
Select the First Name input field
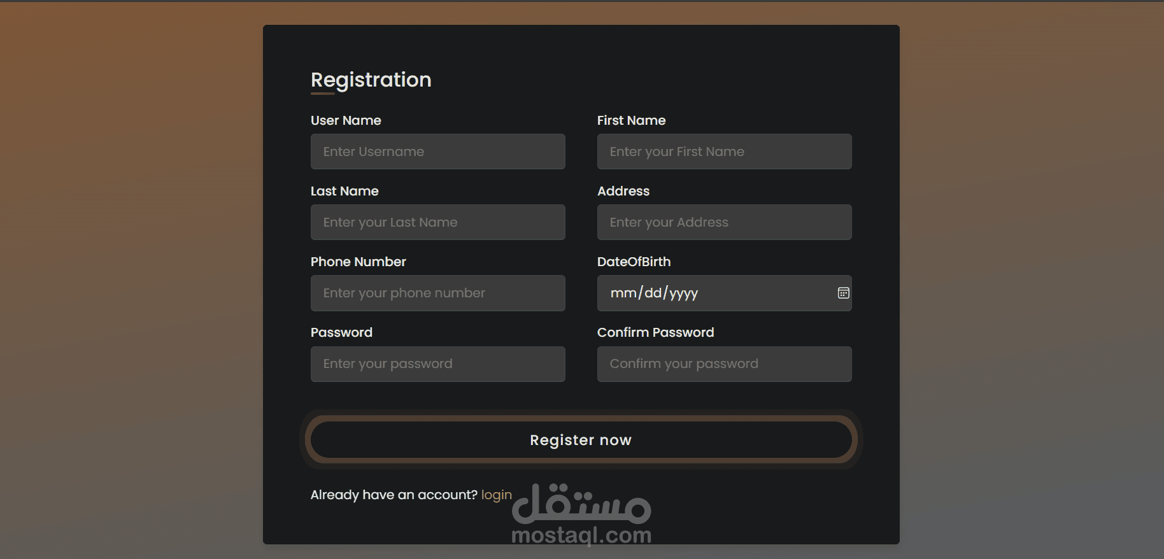coord(725,152)
